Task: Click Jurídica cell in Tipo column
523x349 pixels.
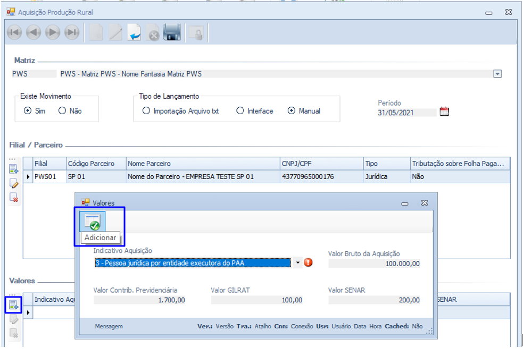Action: (387, 176)
